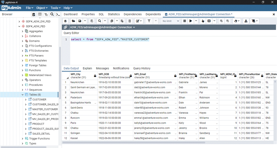Open the Explain output tab
Image resolution: width=277 pixels, height=148 pixels.
tap(87, 68)
